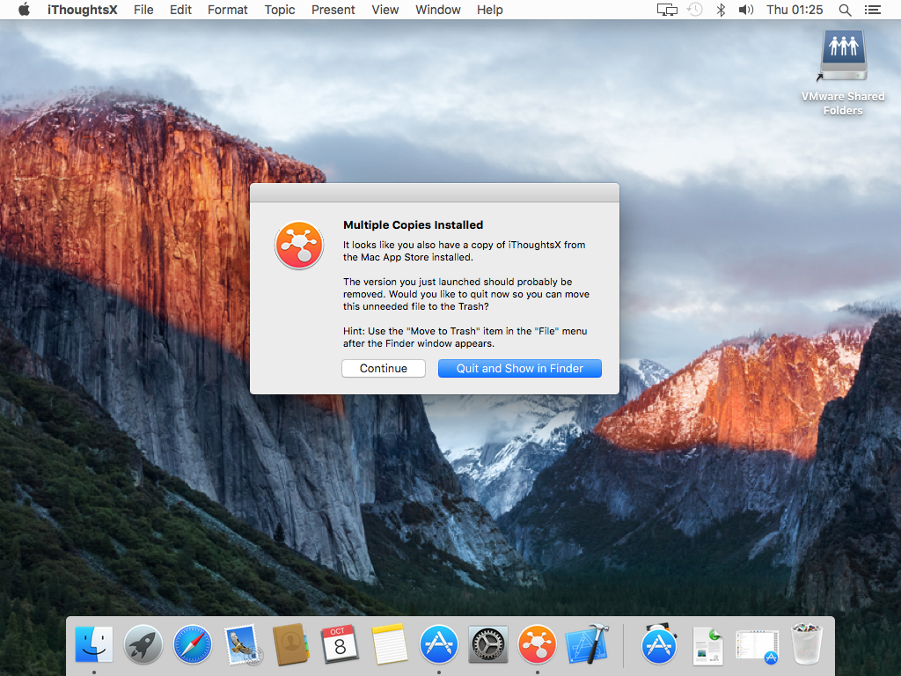The height and width of the screenshot is (676, 901).
Task: Open System Preferences gear in Dock
Action: click(x=488, y=644)
